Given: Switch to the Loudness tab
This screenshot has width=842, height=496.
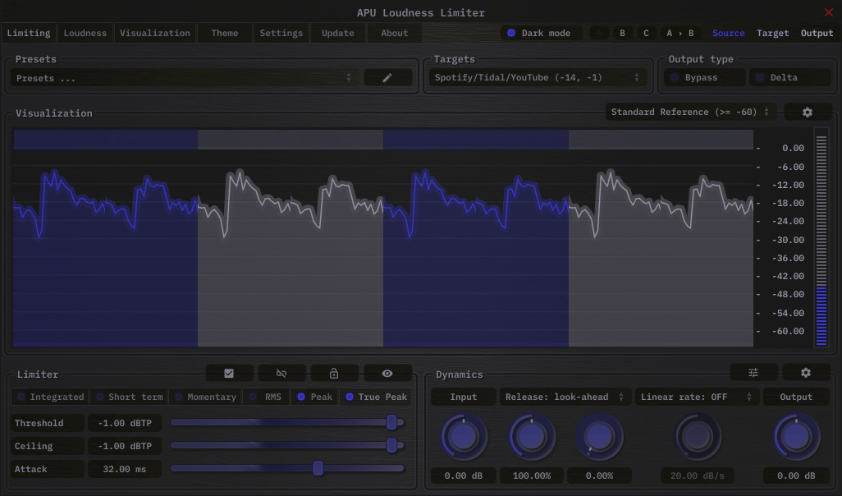Looking at the screenshot, I should pyautogui.click(x=85, y=33).
